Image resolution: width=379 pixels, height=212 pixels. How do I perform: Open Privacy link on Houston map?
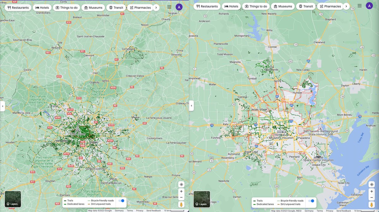[x=329, y=210]
